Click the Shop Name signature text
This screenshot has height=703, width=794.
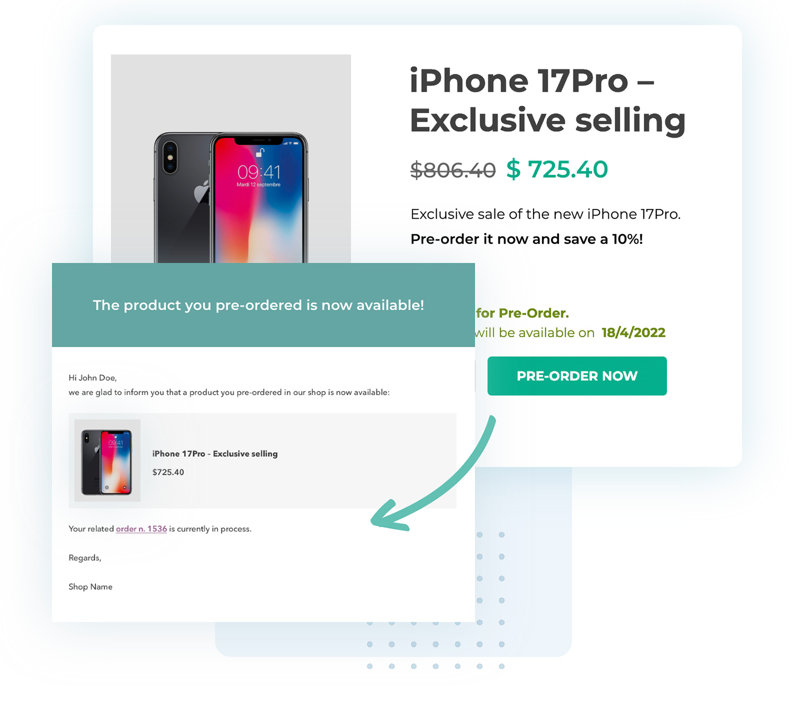(91, 587)
